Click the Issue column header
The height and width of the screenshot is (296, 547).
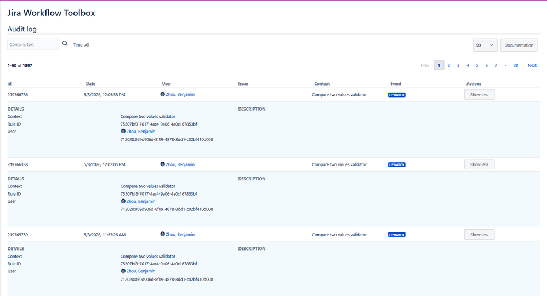click(243, 83)
